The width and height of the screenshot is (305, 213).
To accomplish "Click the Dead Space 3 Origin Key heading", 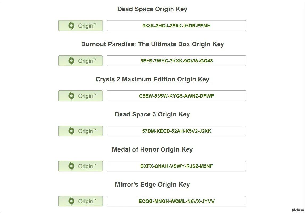I will [152, 115].
